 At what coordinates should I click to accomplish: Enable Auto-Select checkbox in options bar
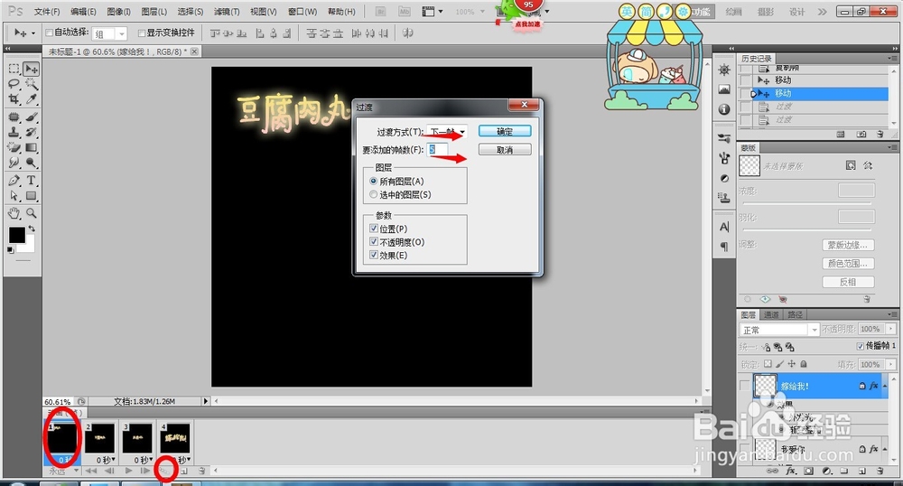[49, 33]
